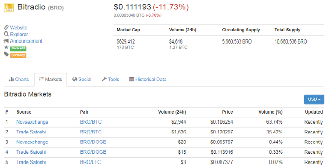The image size is (329, 168).
Task: Open the Tools tab
Action: [x=111, y=79]
